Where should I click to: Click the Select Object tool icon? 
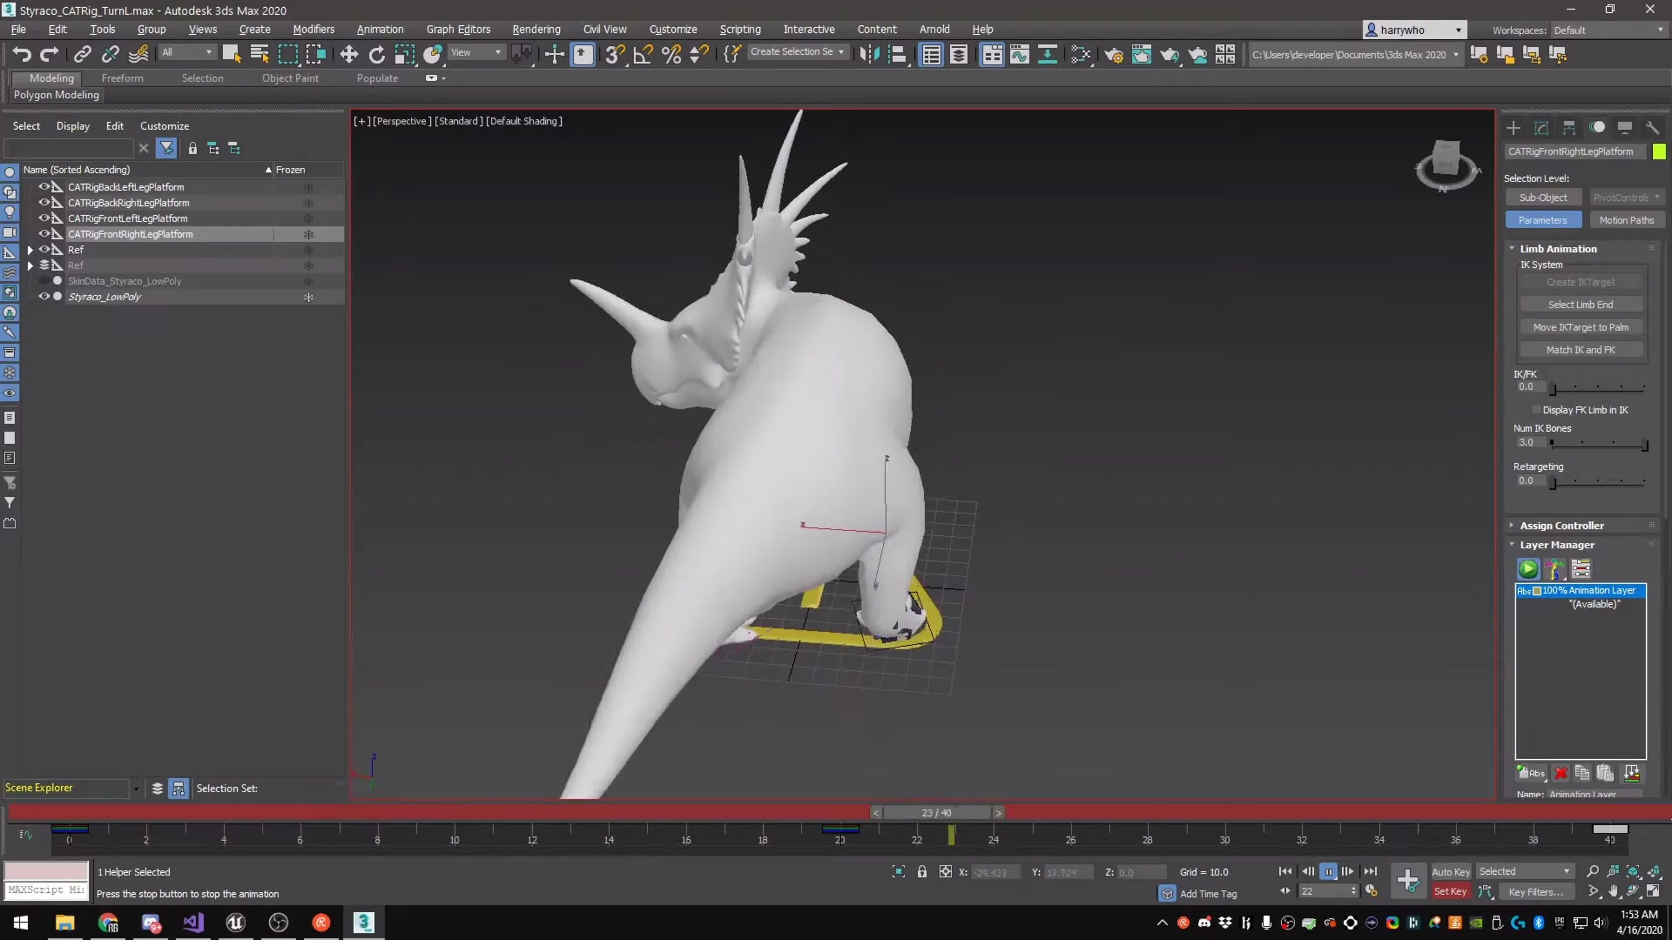(232, 55)
